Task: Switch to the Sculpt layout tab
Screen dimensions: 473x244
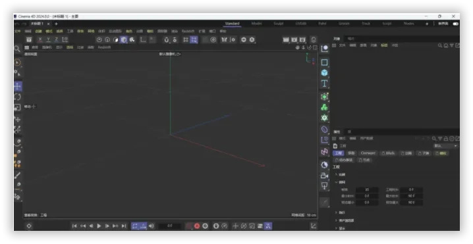Action: click(x=278, y=24)
